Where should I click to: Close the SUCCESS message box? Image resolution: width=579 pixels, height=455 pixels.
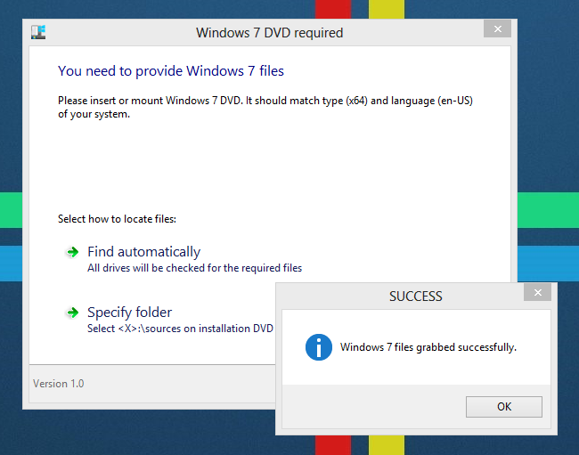click(x=538, y=292)
